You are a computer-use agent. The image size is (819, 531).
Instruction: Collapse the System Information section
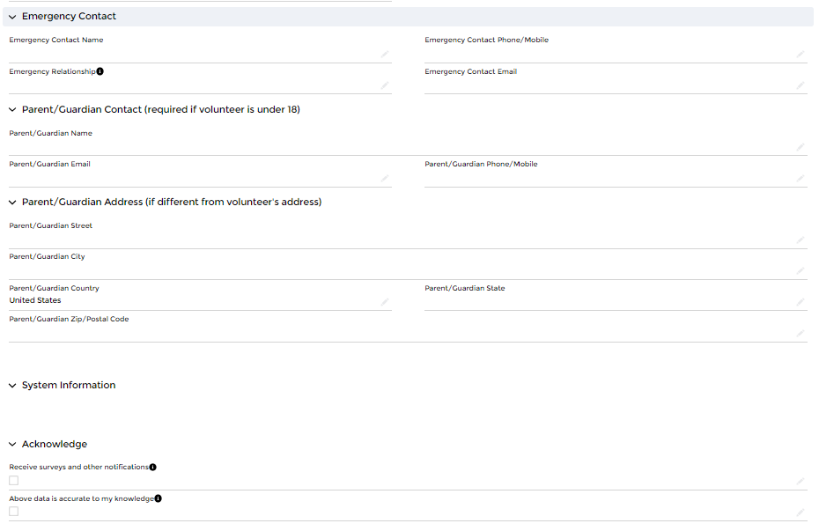[12, 386]
